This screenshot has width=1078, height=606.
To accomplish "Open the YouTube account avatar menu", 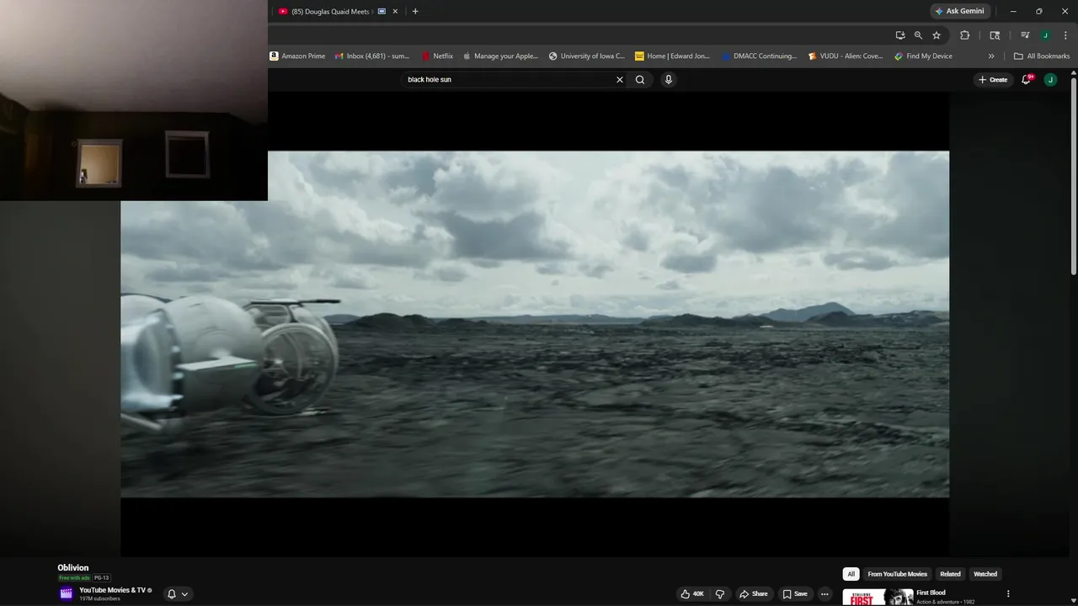I will [1050, 80].
